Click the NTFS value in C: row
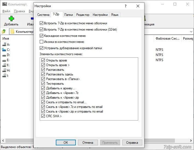 click(x=159, y=50)
